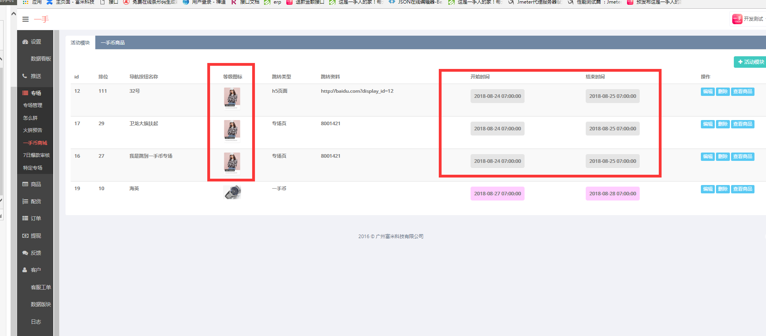
Task: Select 专场管理 submenu item
Action: click(33, 105)
